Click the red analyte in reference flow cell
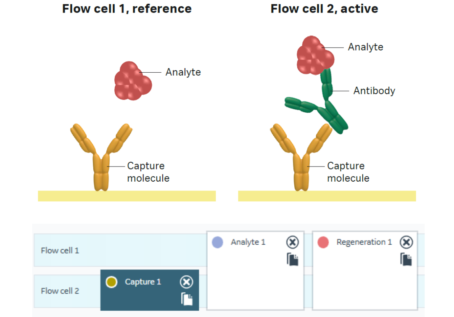Image resolution: width=454 pixels, height=317 pixels. 133,81
